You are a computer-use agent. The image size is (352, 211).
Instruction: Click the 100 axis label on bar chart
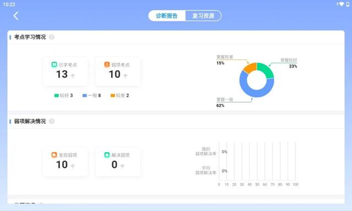point(295,184)
